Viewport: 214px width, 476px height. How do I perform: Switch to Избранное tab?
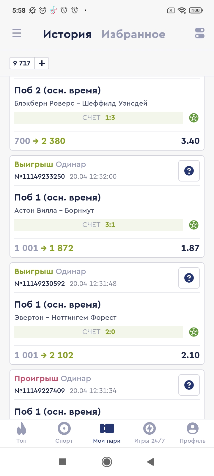133,35
